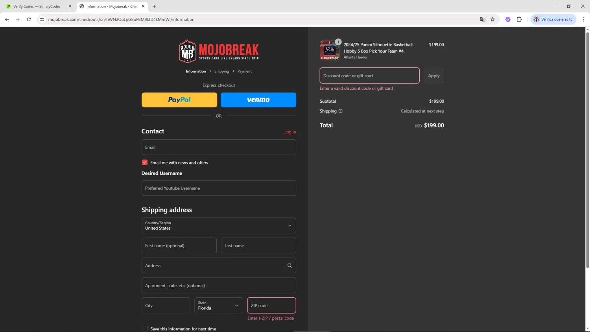The height and width of the screenshot is (332, 590).
Task: Click the page vertical scrollbar
Action: pyautogui.click(x=588, y=149)
